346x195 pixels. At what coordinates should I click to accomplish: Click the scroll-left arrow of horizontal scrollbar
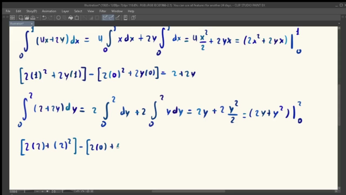92,191
